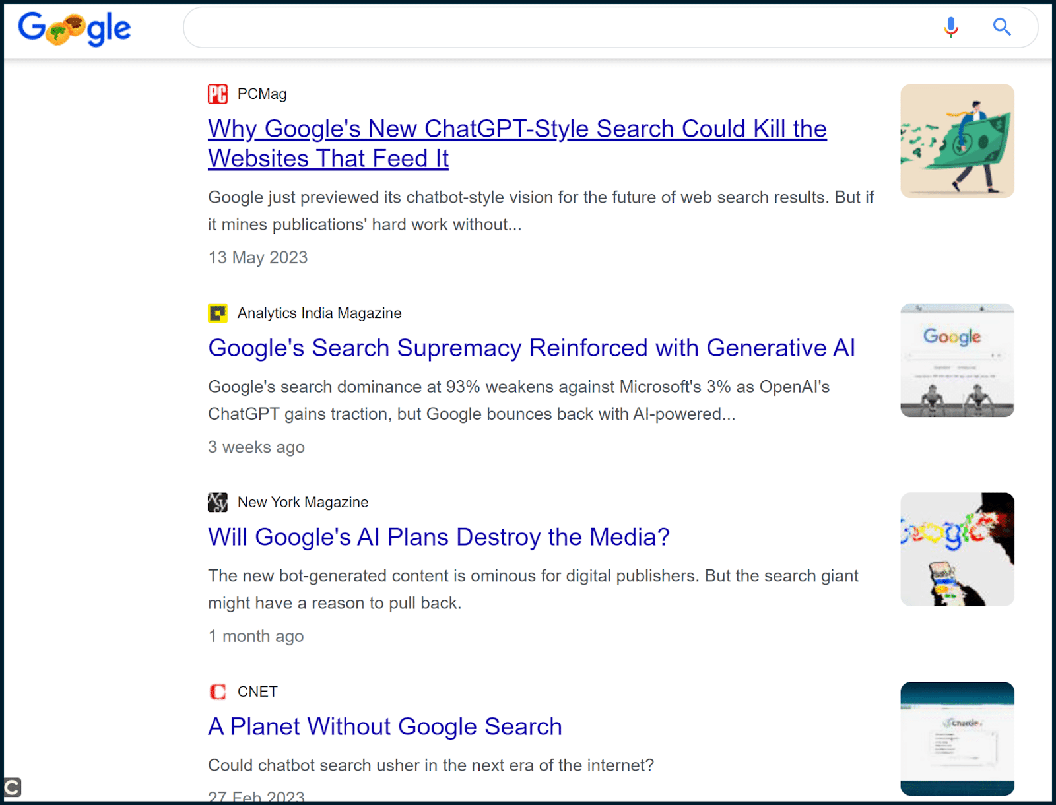Click the Analytics India Magazine source name
The height and width of the screenshot is (805, 1056).
(x=319, y=313)
